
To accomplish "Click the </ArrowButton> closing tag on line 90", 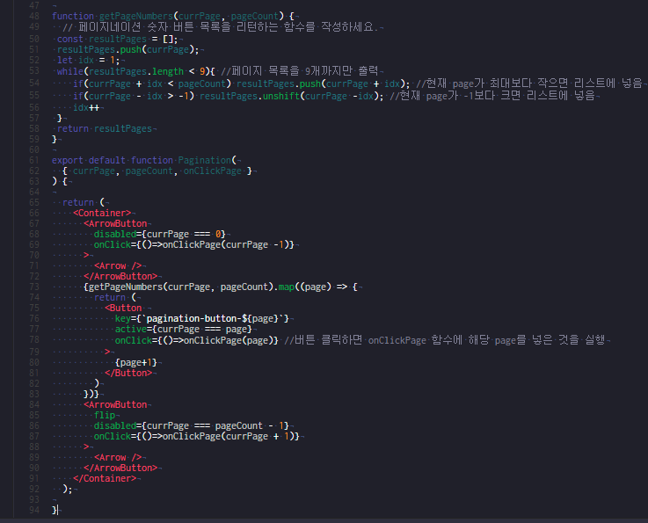I will (120, 468).
